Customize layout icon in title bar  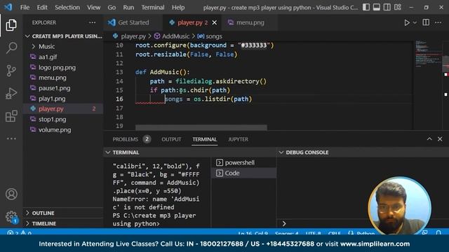pyautogui.click(x=398, y=7)
